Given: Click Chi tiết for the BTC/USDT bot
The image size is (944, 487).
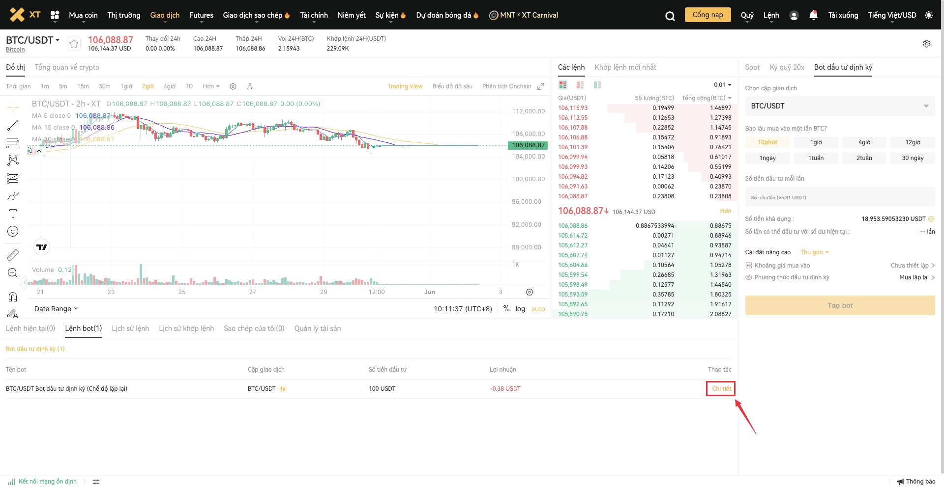Looking at the screenshot, I should pyautogui.click(x=721, y=388).
